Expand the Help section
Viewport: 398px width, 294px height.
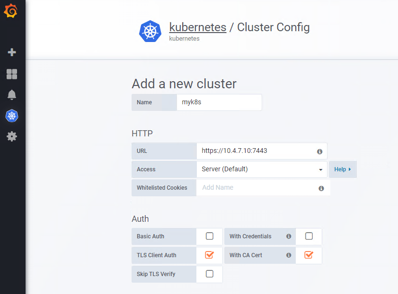tap(343, 169)
